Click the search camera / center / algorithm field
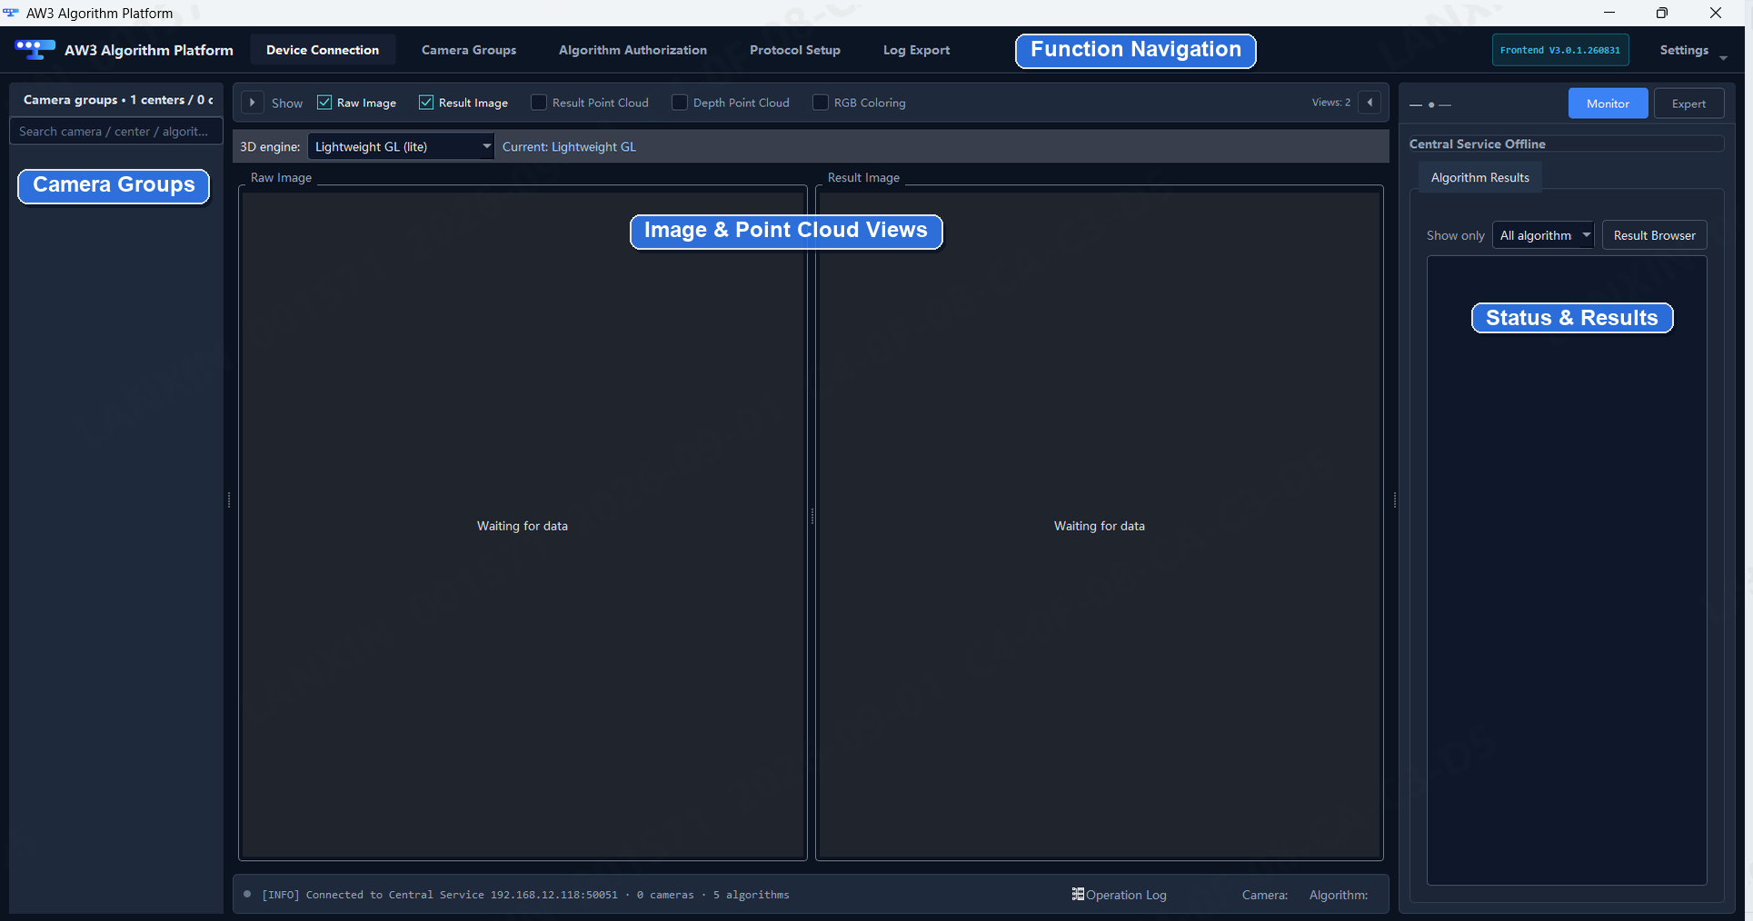The image size is (1753, 921). 115,131
